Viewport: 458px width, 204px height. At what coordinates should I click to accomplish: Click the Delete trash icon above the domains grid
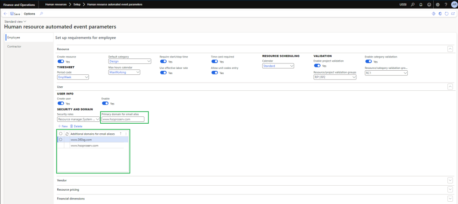[x=76, y=126]
